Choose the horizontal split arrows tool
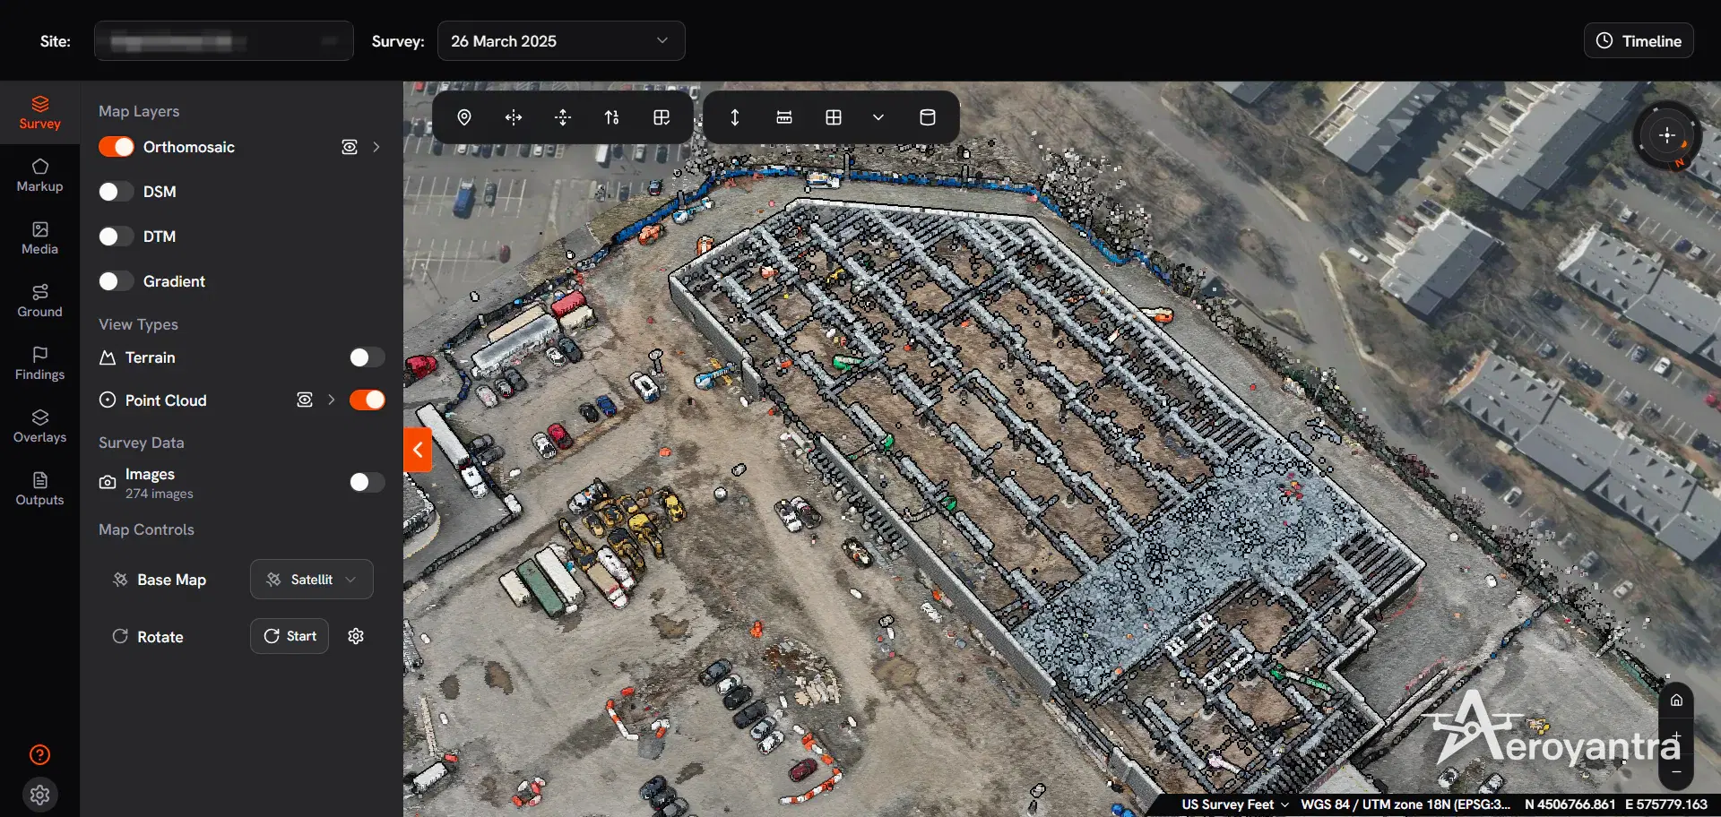 [x=514, y=117]
